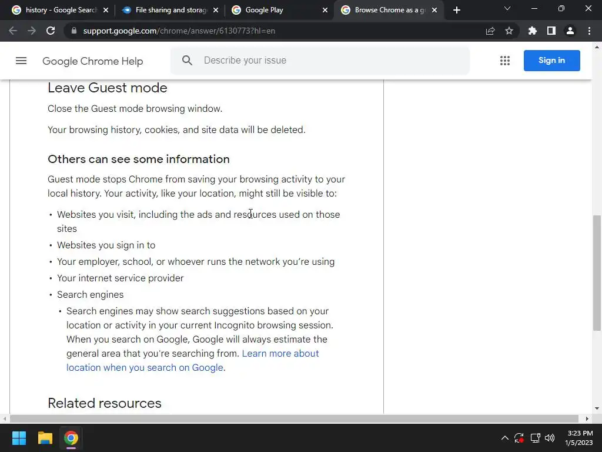602x452 pixels.
Task: Click the scroll right arrow
Action: (x=587, y=418)
